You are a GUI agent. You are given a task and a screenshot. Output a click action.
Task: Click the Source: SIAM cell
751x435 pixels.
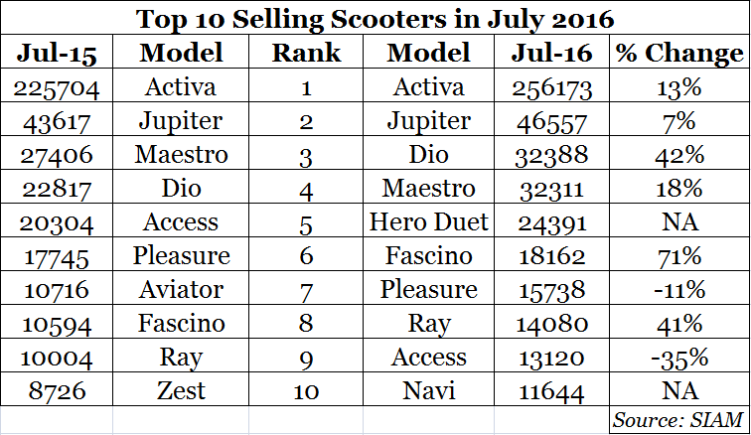[x=678, y=420]
